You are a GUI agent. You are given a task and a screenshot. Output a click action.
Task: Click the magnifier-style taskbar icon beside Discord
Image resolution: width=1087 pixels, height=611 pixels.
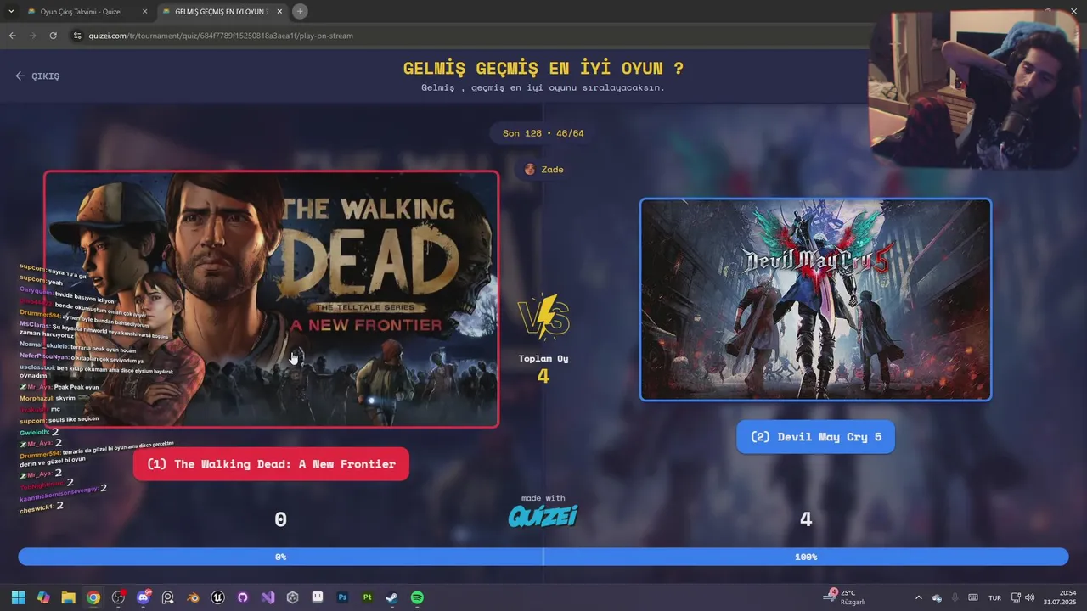[168, 597]
